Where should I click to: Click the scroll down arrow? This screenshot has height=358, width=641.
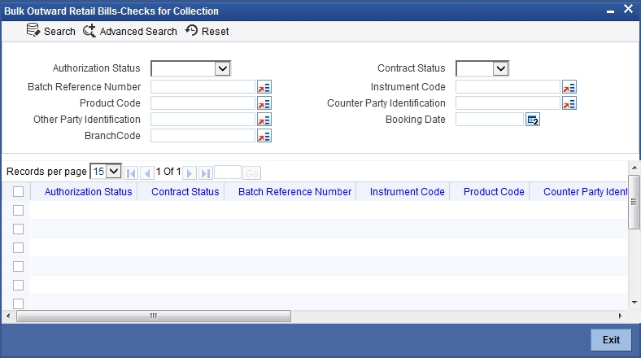point(634,303)
